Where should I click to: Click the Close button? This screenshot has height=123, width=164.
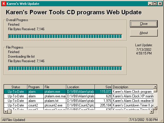(x=144, y=24)
